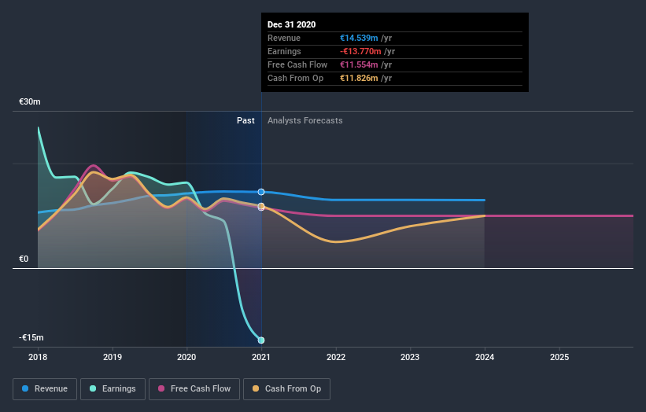Click the 2022 x-axis label
The image size is (646, 412).
[x=336, y=357]
